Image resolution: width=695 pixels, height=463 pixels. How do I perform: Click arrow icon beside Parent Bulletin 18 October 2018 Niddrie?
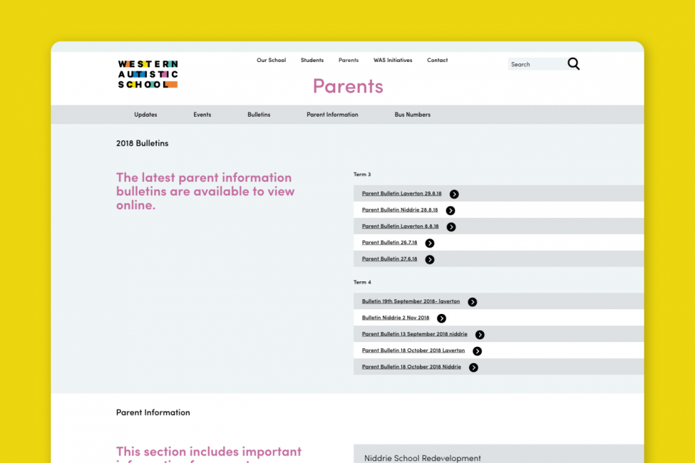473,368
